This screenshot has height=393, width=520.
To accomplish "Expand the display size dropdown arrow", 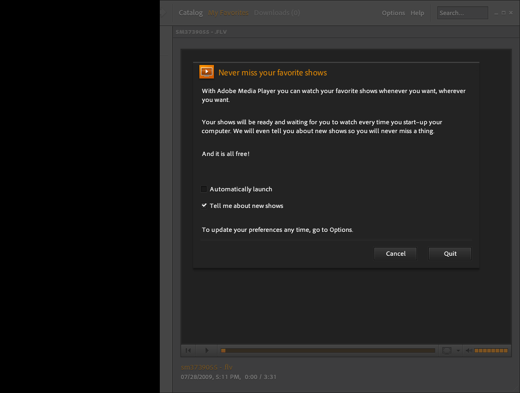I will pyautogui.click(x=458, y=350).
